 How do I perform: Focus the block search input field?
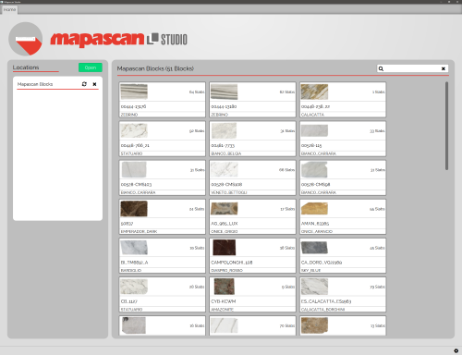click(412, 68)
